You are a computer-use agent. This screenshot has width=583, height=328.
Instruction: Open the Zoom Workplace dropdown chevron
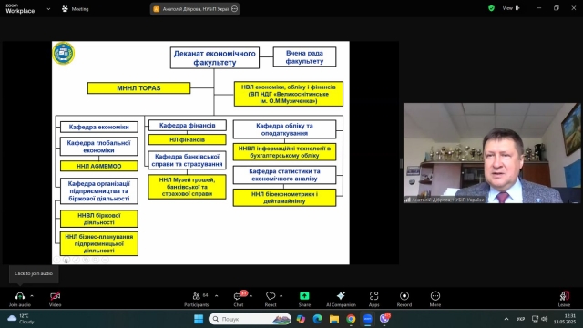coord(48,9)
